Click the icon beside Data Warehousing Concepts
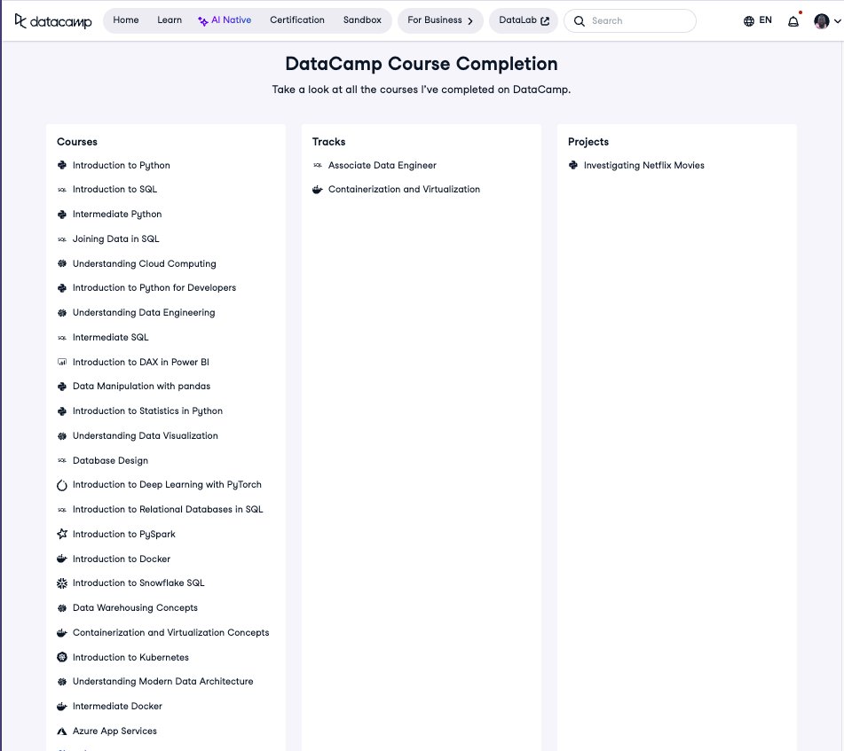The width and height of the screenshot is (844, 751). [x=62, y=608]
